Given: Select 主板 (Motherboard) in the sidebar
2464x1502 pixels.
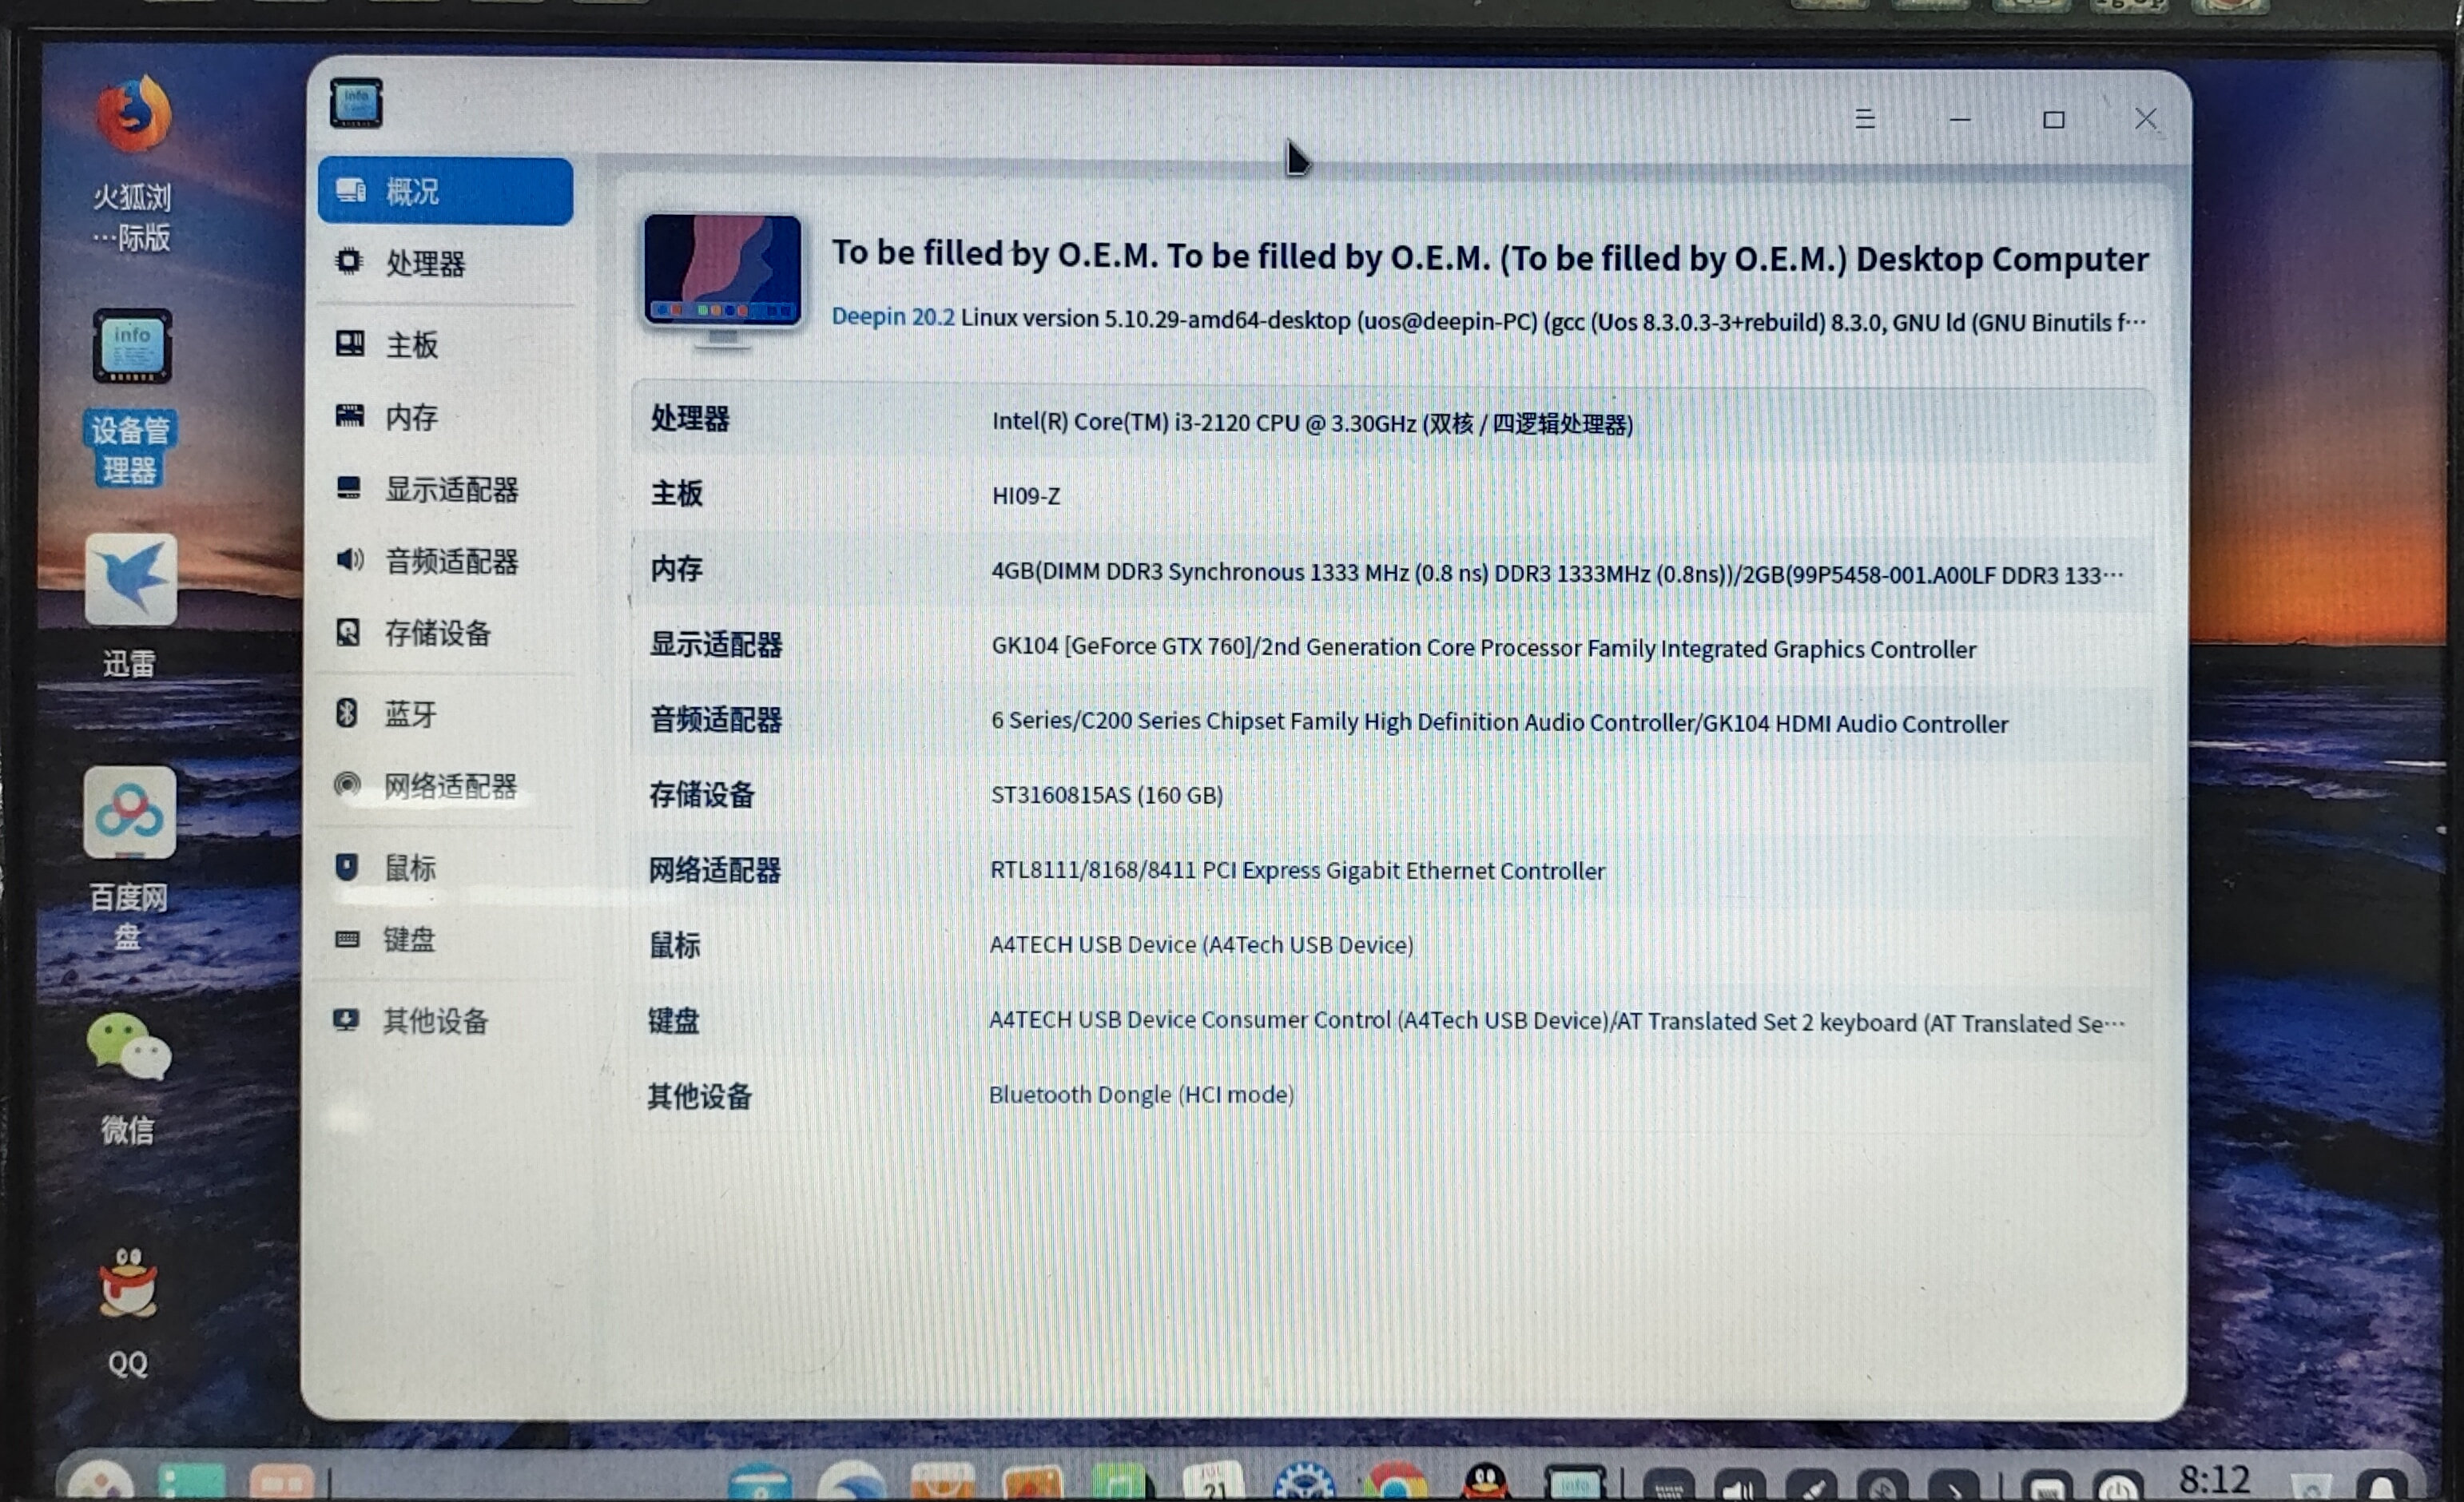Looking at the screenshot, I should [x=411, y=345].
